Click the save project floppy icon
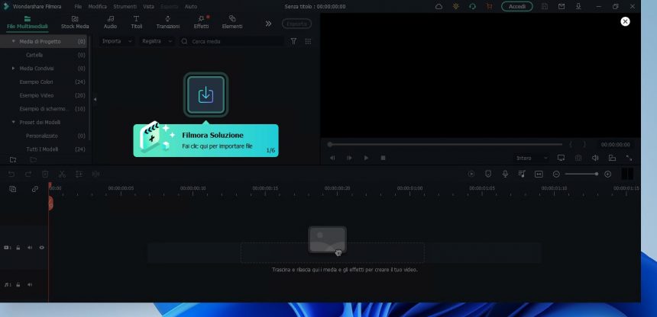 click(544, 7)
